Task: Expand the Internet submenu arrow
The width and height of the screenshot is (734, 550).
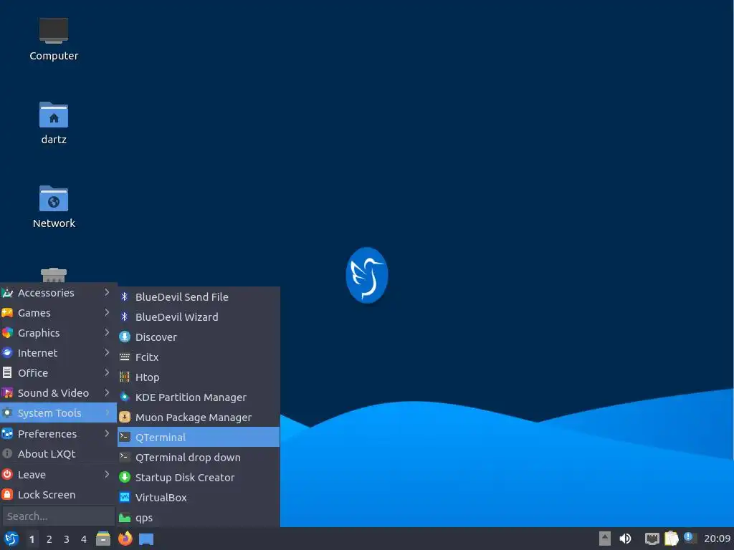Action: coord(107,352)
